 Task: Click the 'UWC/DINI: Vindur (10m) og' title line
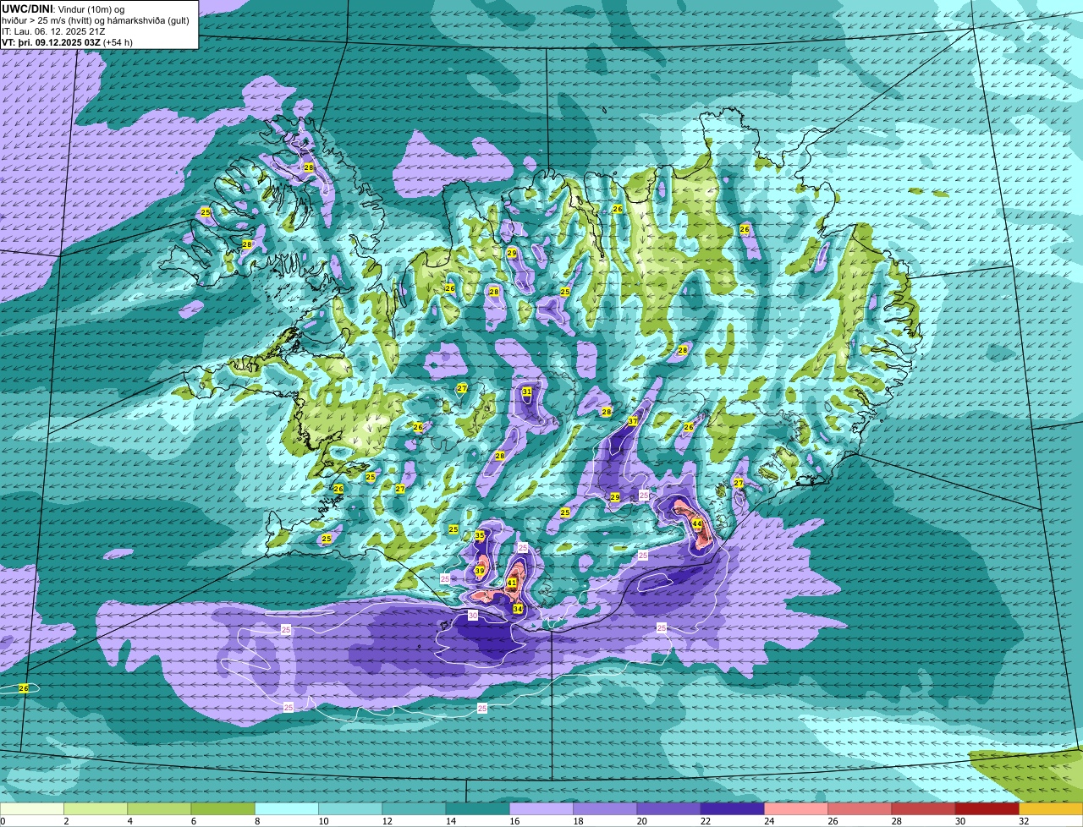pyautogui.click(x=63, y=9)
